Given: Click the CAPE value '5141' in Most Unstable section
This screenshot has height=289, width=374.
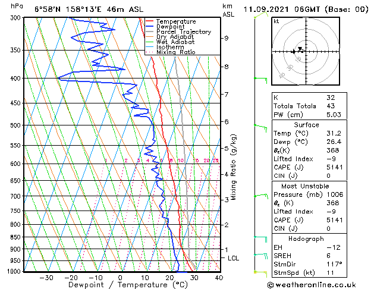Looking at the screenshot, I should pos(334,220).
